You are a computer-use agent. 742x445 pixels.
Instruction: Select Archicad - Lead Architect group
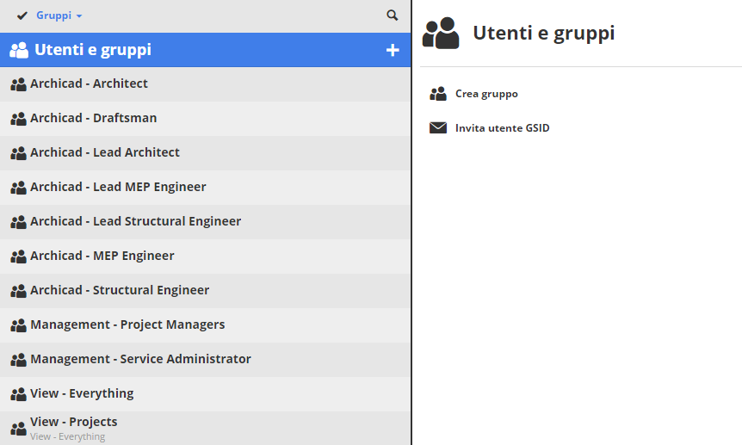tap(105, 152)
